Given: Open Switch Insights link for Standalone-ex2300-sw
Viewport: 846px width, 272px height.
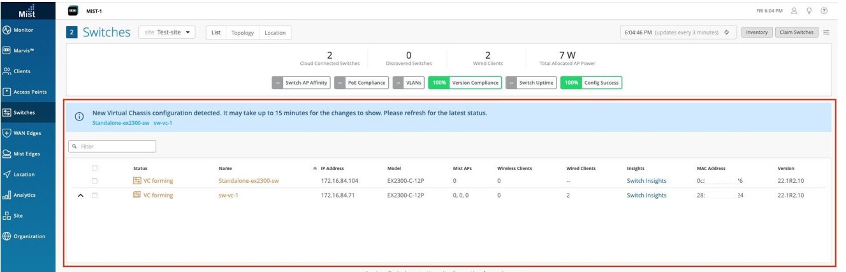Looking at the screenshot, I should (646, 181).
